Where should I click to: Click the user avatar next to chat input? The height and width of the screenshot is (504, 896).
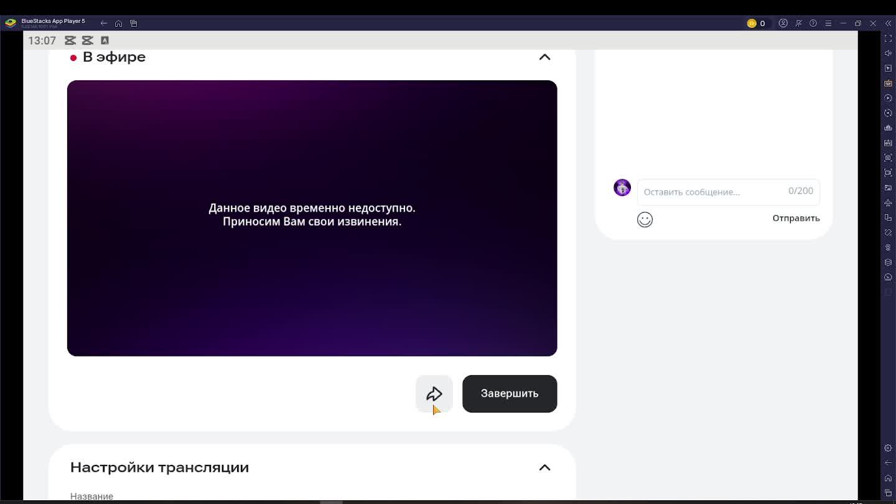[622, 187]
